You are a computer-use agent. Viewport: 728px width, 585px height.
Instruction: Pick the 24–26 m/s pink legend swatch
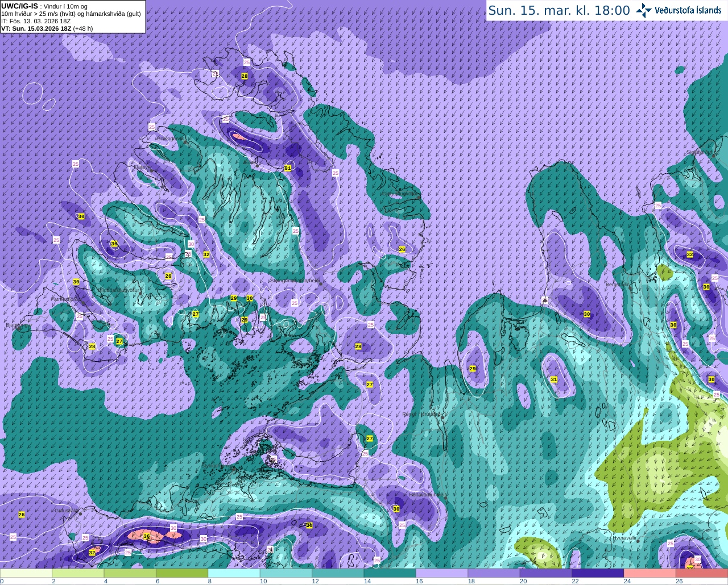651,573
